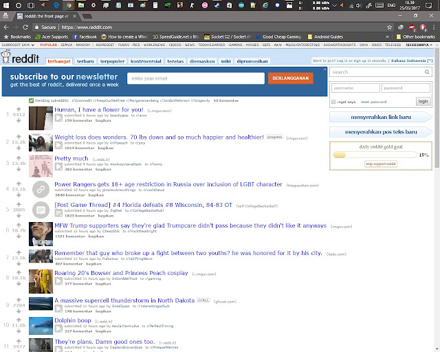
Task: Click the page vertical scrollbar
Action: 437,108
